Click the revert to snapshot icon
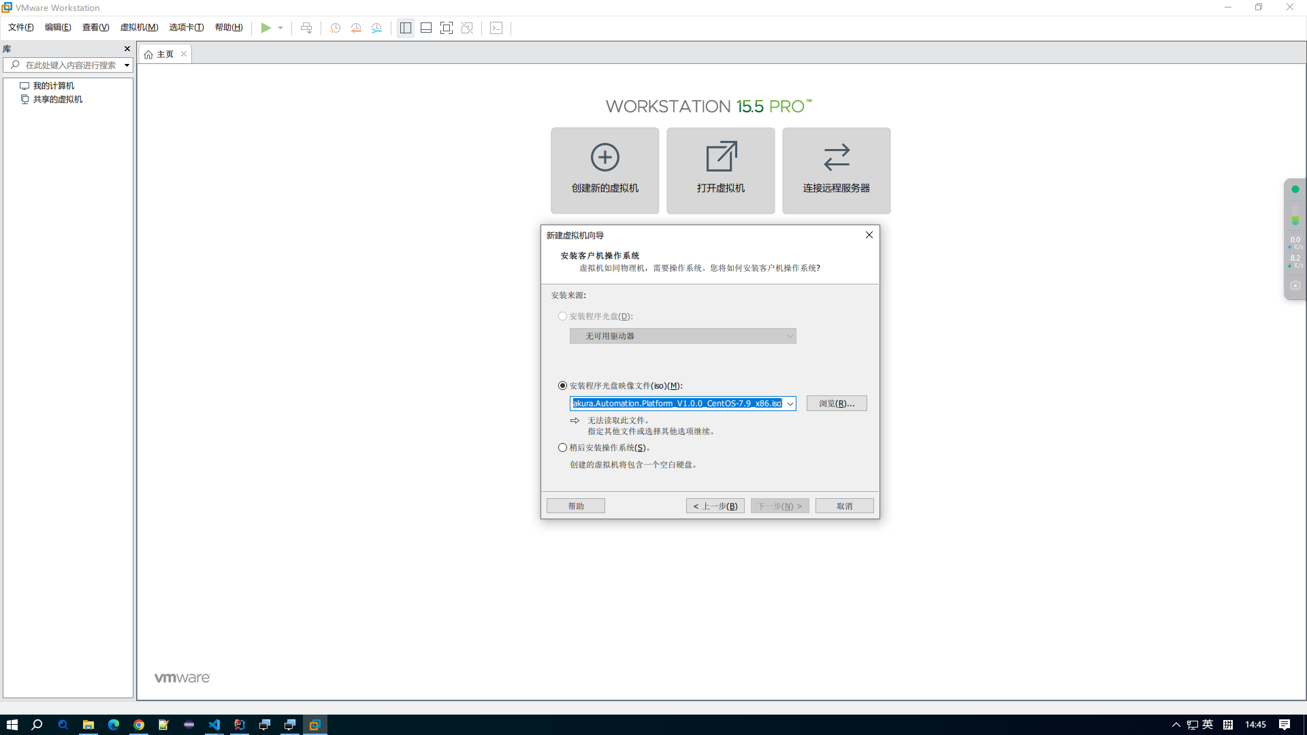Screen dimensions: 1307x735 click(356, 28)
